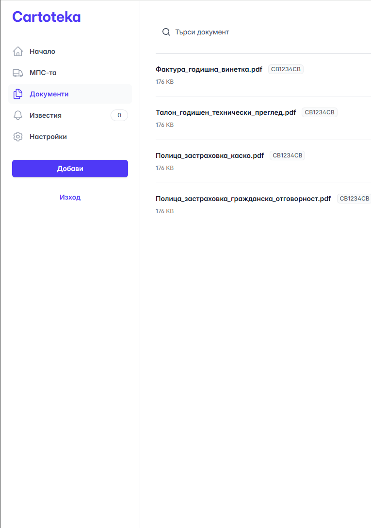
Task: Click the truck icon for МПС-та
Action: [18, 73]
